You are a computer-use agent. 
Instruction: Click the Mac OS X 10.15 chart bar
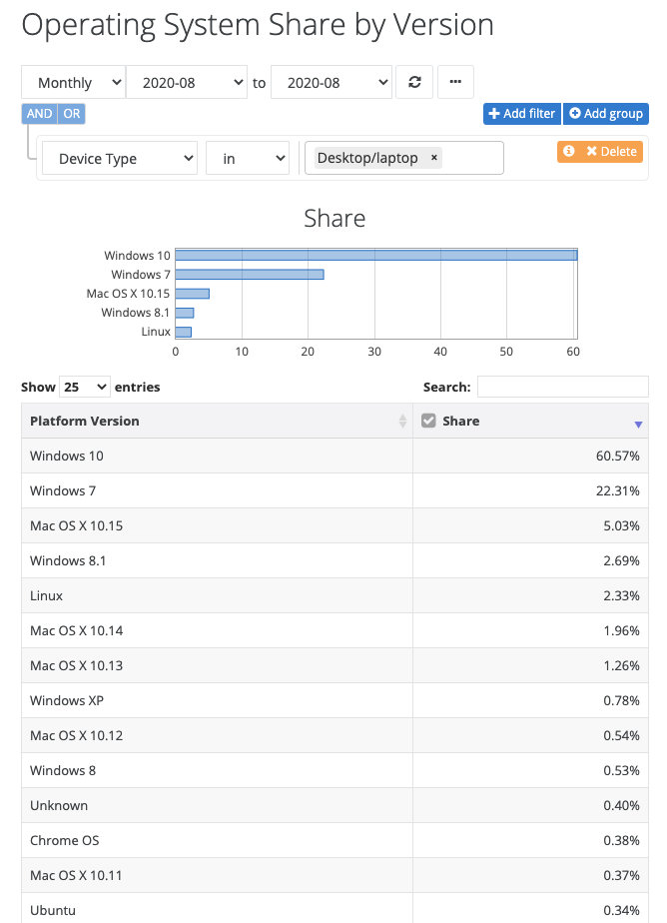pyautogui.click(x=193, y=294)
